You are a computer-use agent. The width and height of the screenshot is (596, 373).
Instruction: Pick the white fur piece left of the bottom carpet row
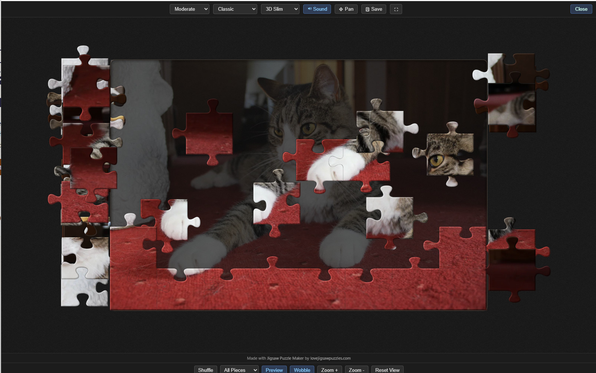(85, 288)
